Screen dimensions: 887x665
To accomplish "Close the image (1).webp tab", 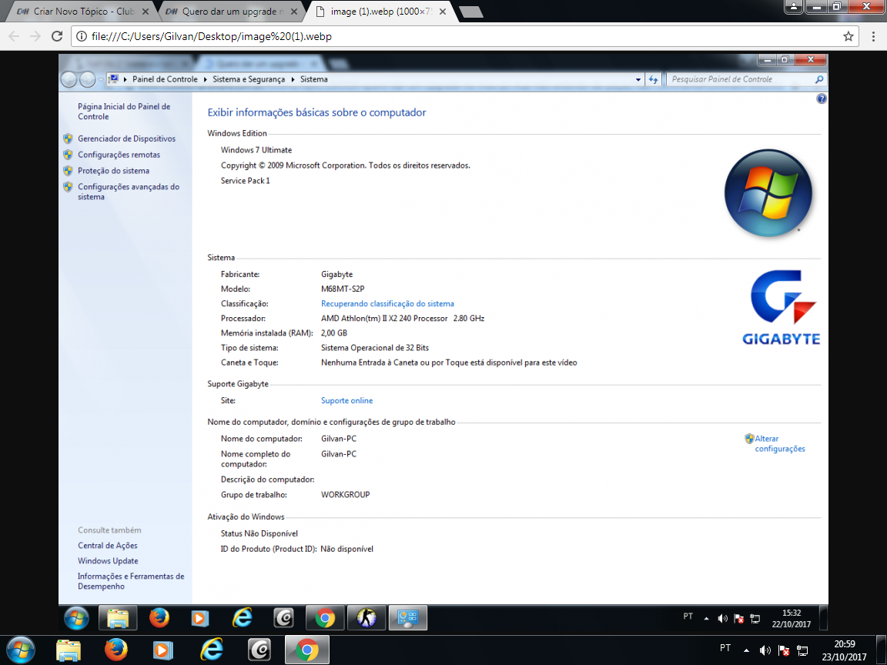I will click(443, 12).
